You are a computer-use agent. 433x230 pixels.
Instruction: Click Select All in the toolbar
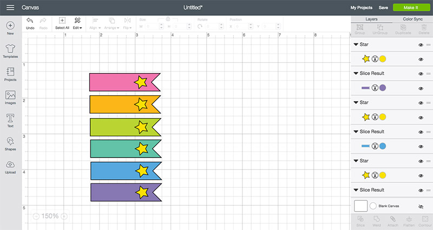[62, 23]
